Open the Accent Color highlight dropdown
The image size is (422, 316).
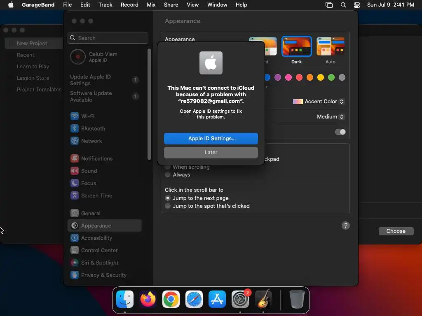click(x=318, y=102)
